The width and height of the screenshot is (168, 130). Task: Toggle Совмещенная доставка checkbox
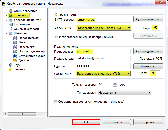coord(55,101)
